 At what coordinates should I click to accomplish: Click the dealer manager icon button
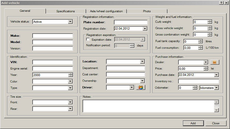click(x=215, y=62)
